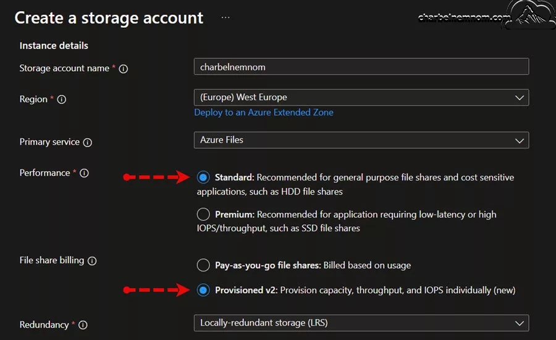Show the File share billing info icon
Screen dimensions: 556x340
(92, 261)
